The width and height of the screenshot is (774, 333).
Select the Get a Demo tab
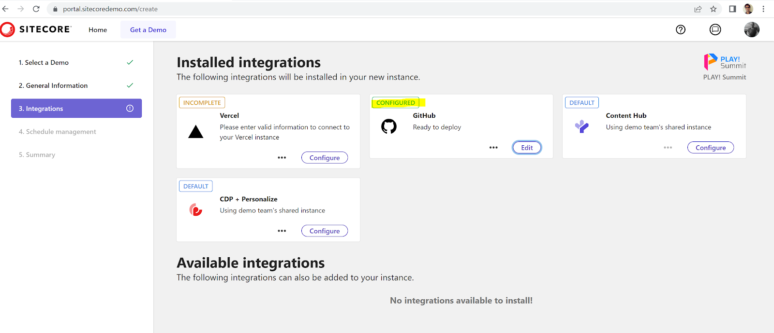[x=148, y=30]
